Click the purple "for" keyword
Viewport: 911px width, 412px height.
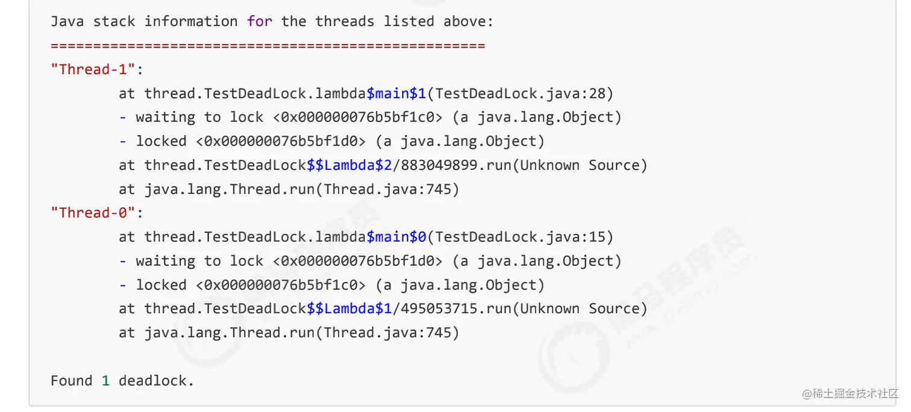(259, 22)
